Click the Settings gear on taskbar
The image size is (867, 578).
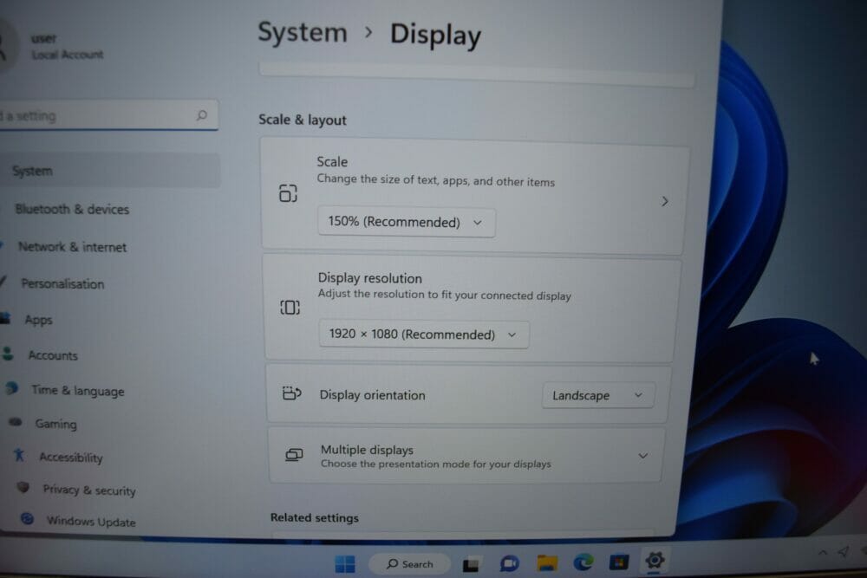(655, 561)
